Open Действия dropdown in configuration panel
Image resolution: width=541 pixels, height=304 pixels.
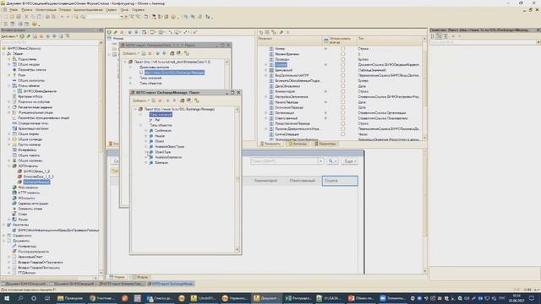pos(9,36)
